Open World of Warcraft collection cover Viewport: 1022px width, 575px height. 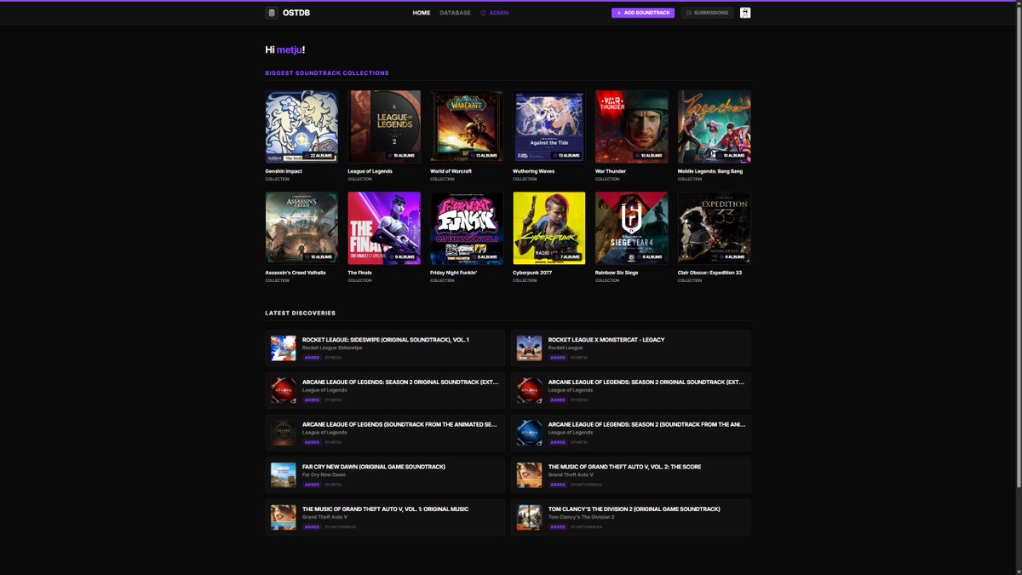pyautogui.click(x=467, y=126)
